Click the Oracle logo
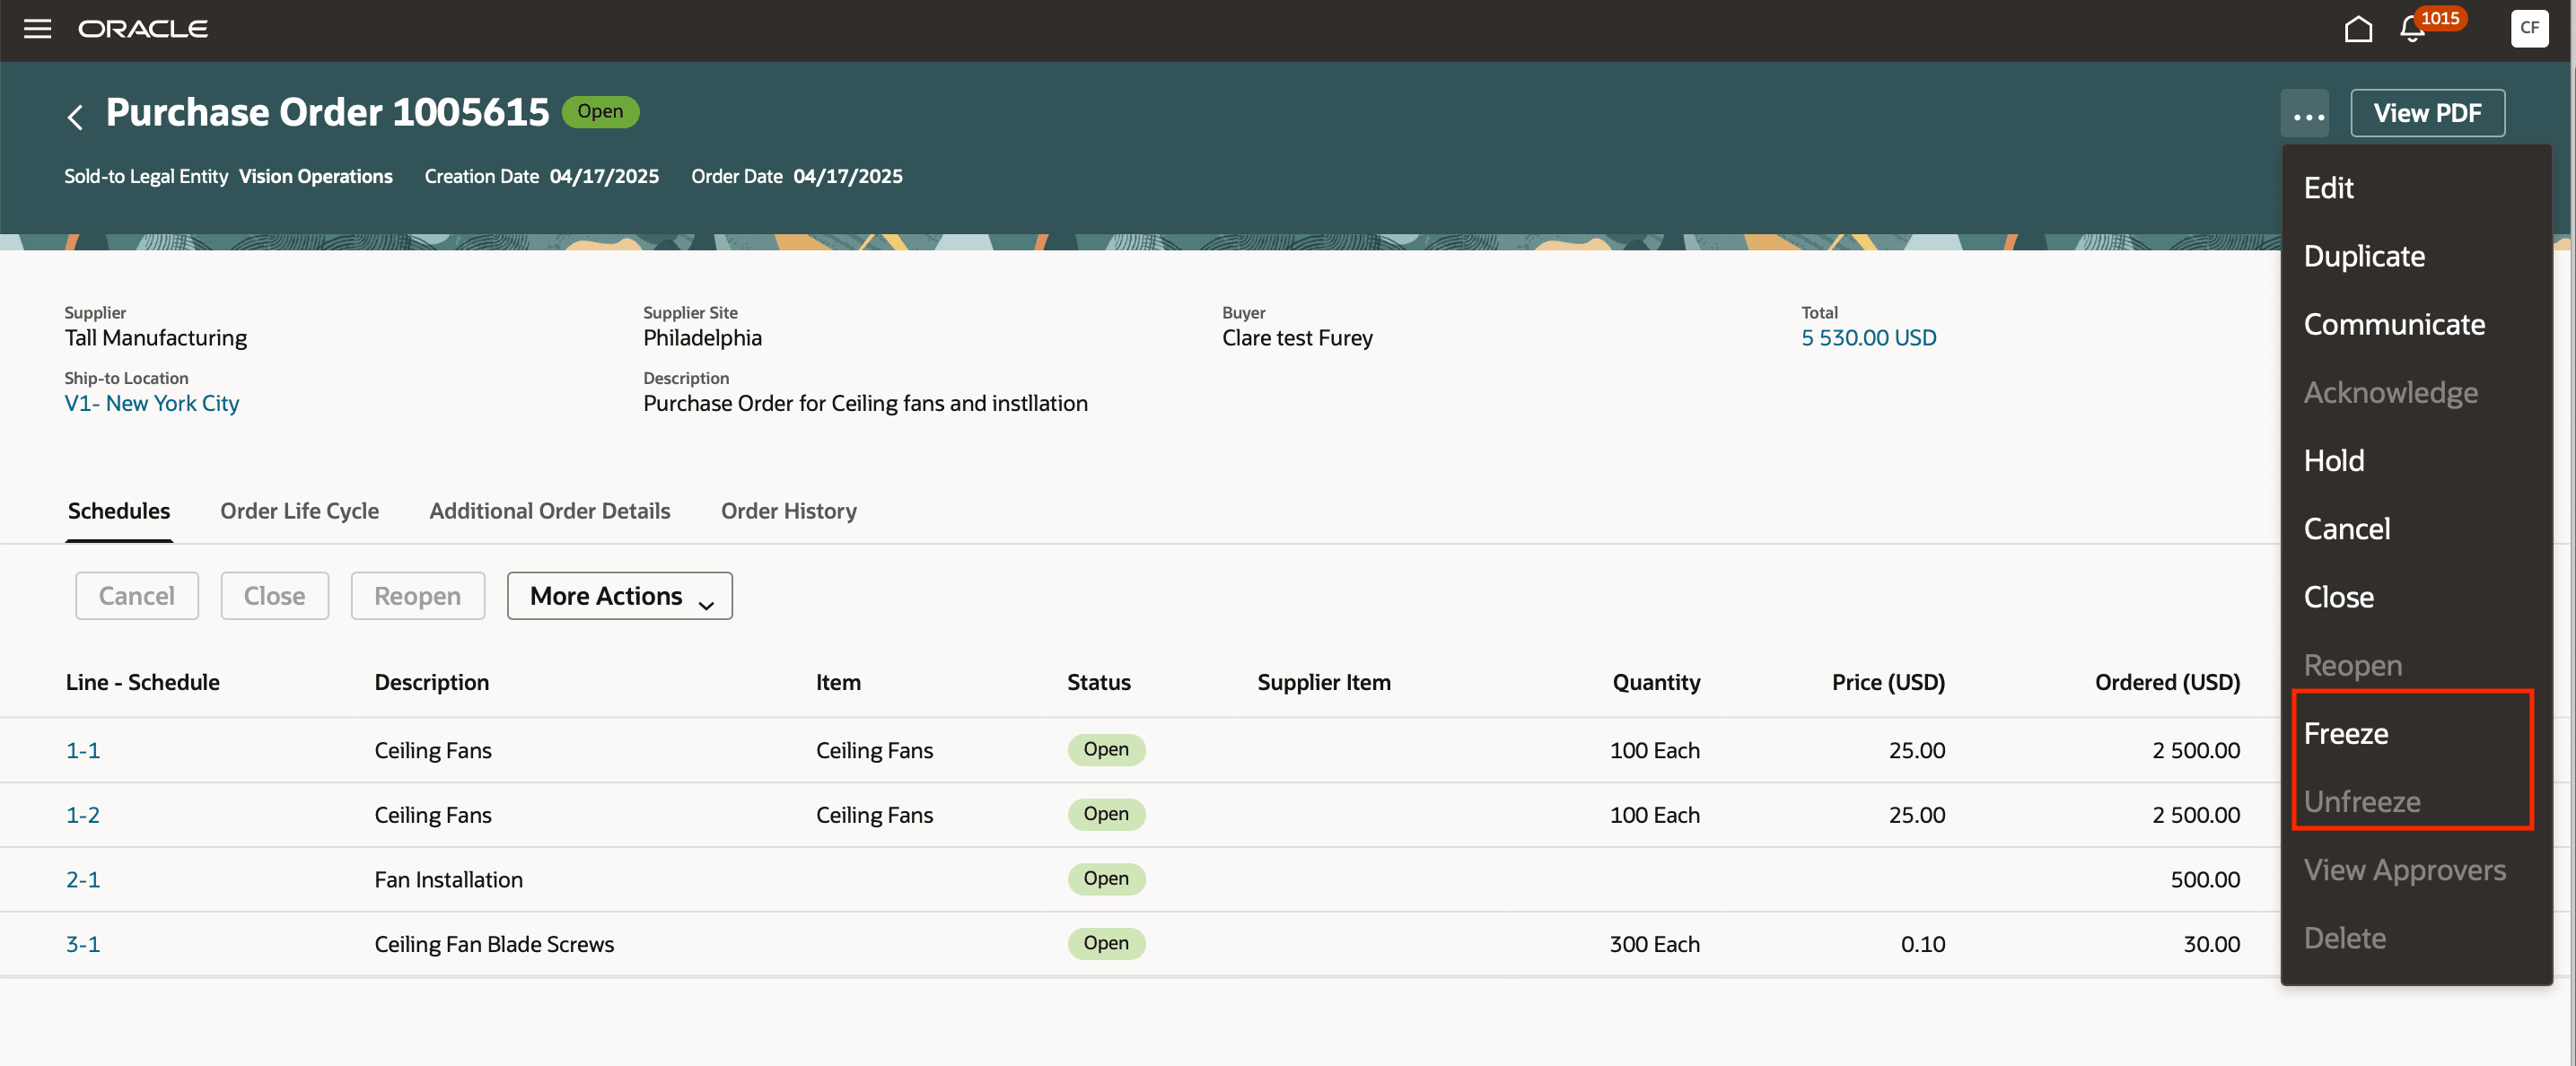 click(143, 29)
